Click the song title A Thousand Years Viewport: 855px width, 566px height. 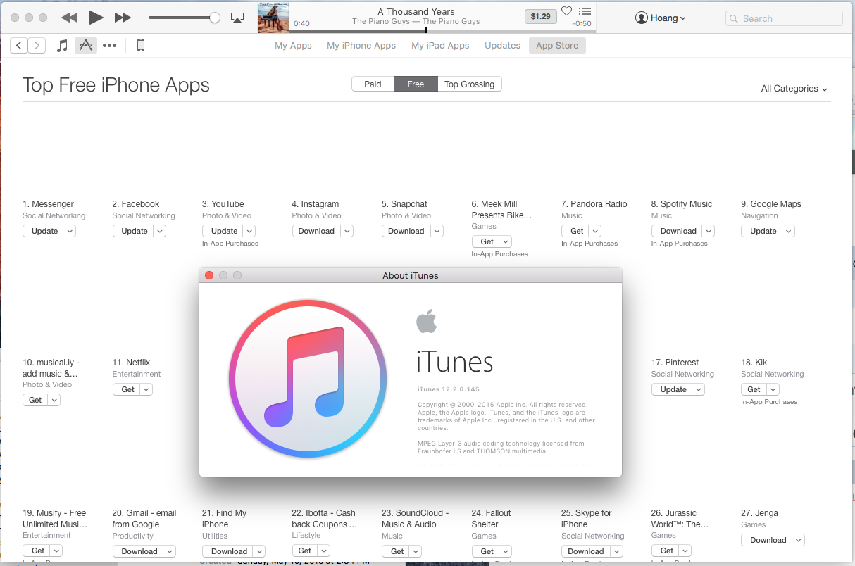coord(416,11)
